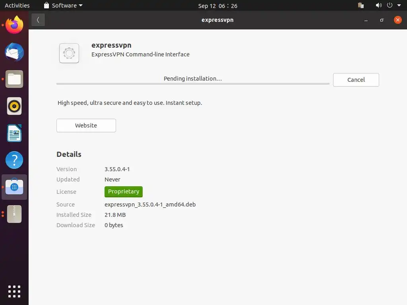Click the expressvpn package gear icon

coord(69,53)
